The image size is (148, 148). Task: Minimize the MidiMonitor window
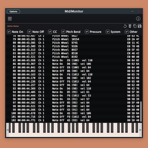click(x=132, y=11)
